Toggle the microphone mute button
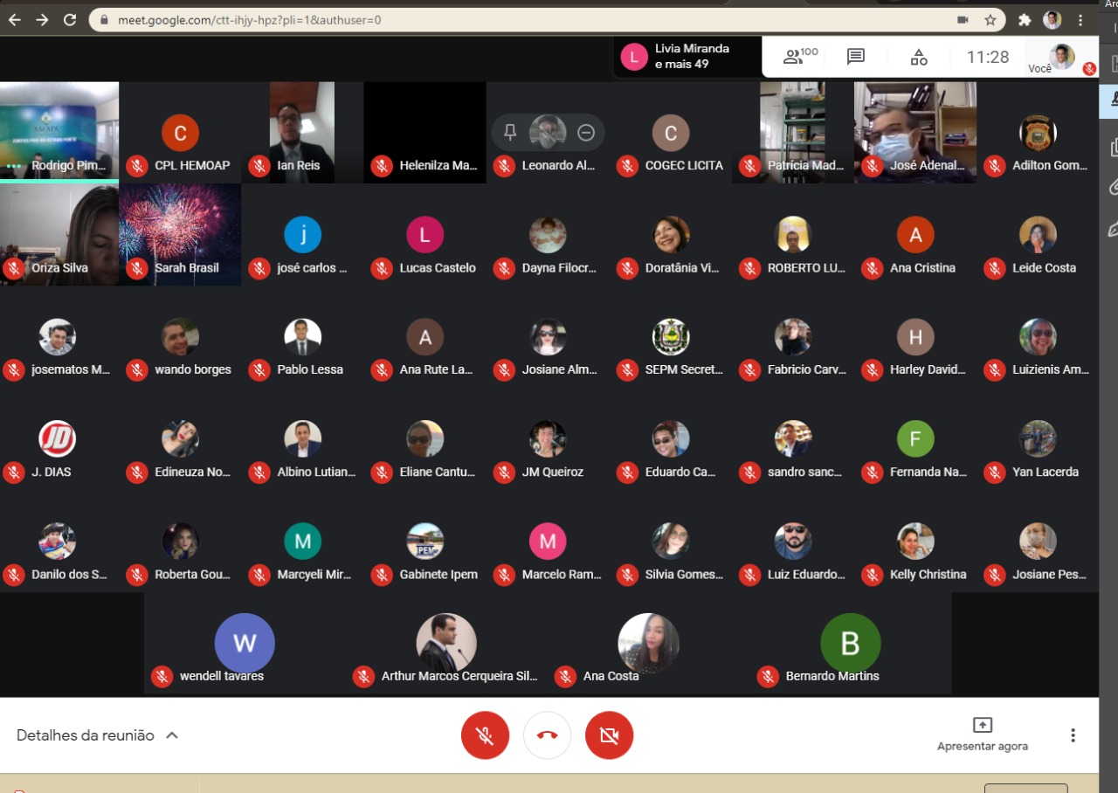 [x=485, y=735]
